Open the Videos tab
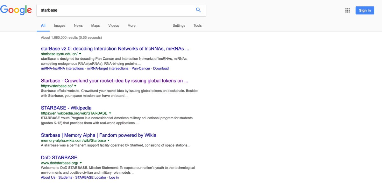Screen dimensions: 382x186 tap(114, 26)
